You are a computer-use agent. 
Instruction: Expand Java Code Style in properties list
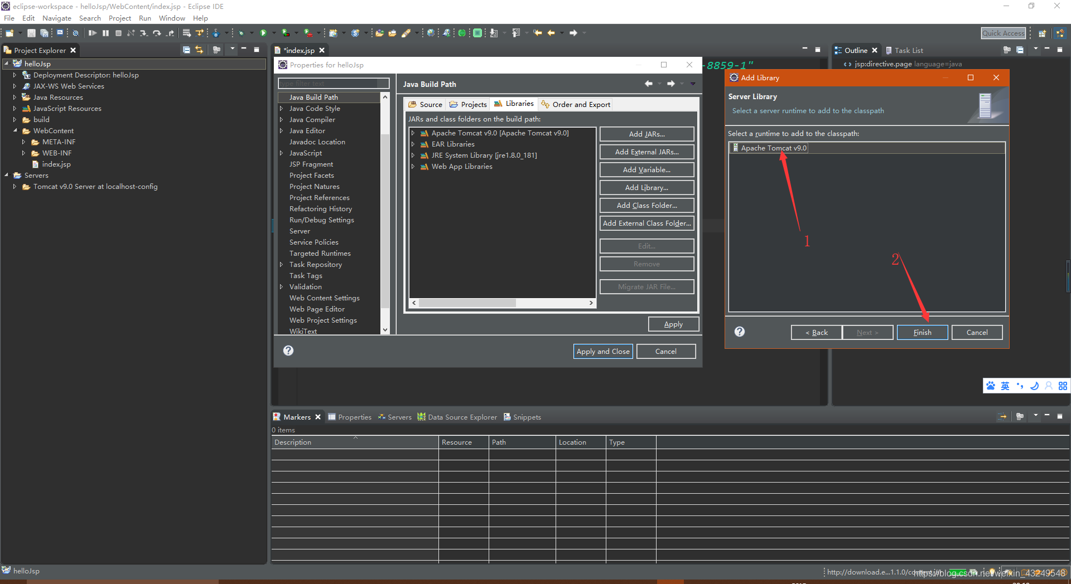(x=282, y=109)
